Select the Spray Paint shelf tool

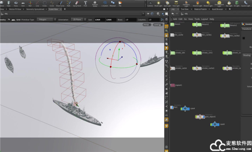(77, 3)
